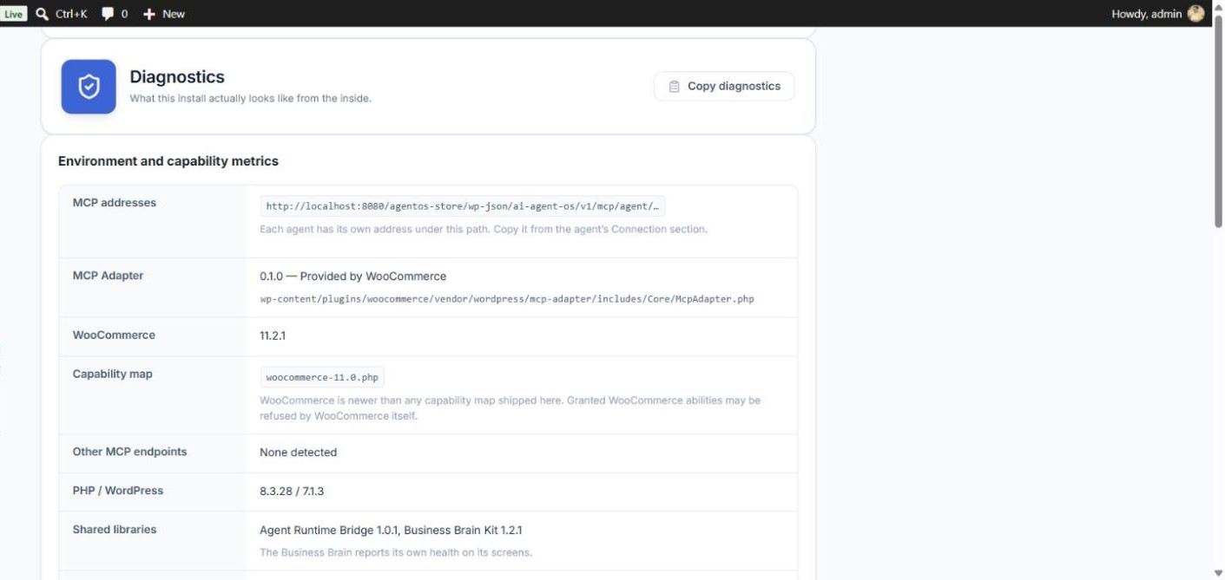Open search via magnifier icon
1225x580 pixels.
point(42,14)
